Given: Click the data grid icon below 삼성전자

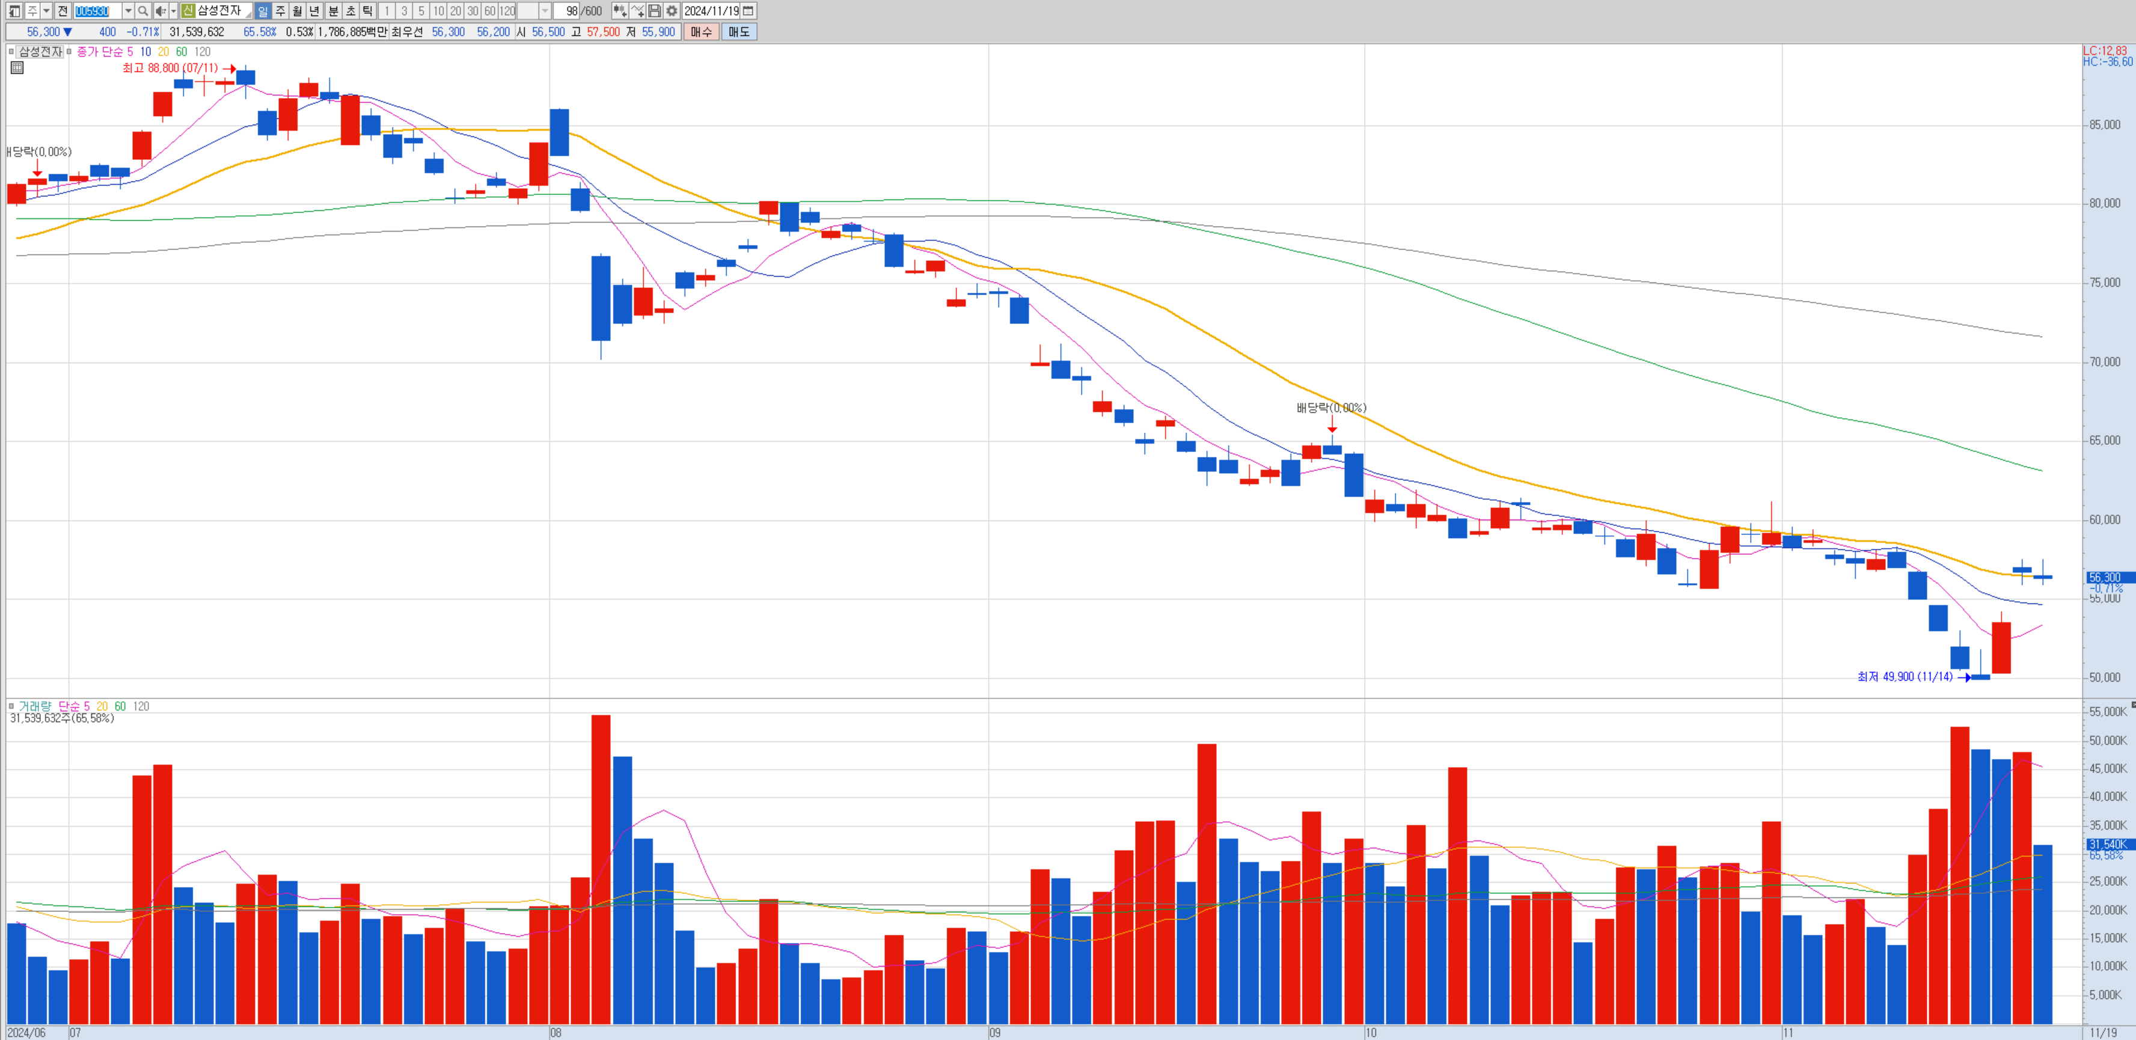Looking at the screenshot, I should tap(17, 68).
